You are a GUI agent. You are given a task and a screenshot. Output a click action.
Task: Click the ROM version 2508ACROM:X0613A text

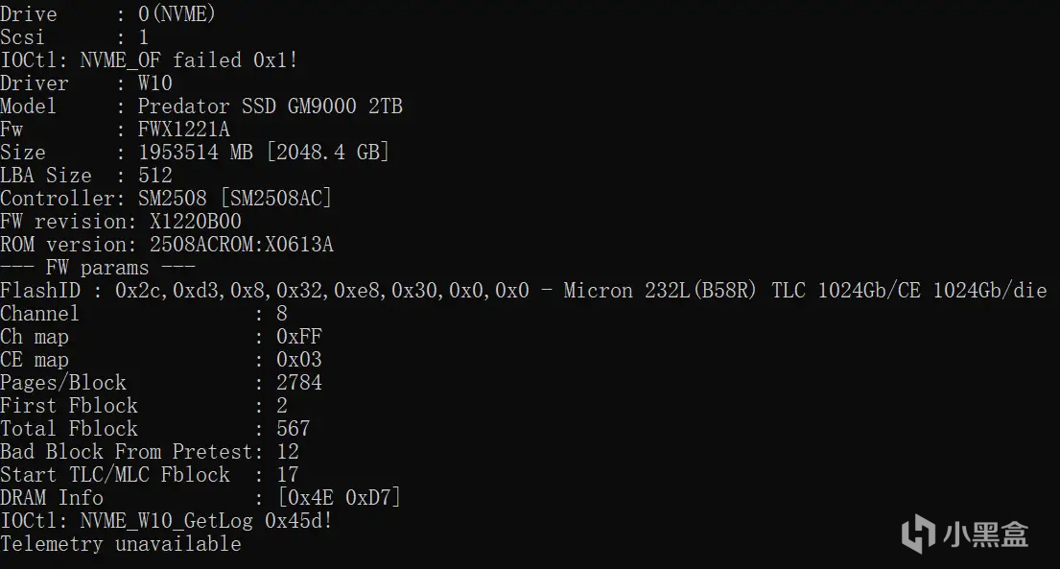pos(241,244)
